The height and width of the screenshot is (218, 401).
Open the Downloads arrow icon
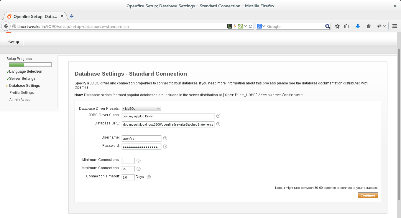pos(358,26)
